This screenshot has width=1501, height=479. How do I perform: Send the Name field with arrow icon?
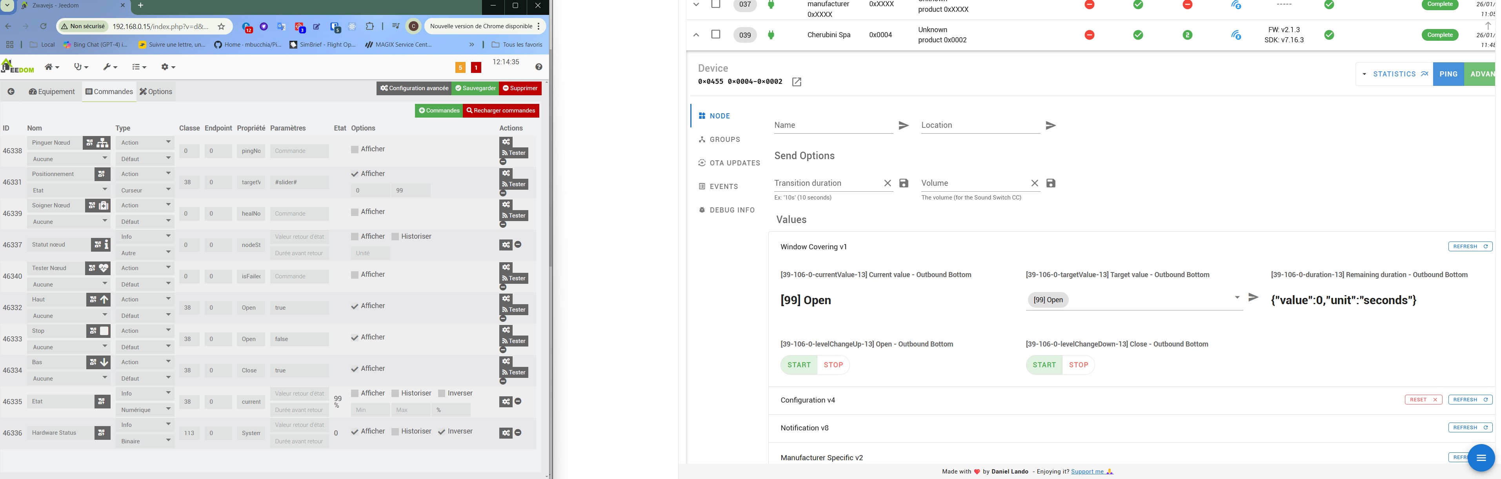[904, 126]
